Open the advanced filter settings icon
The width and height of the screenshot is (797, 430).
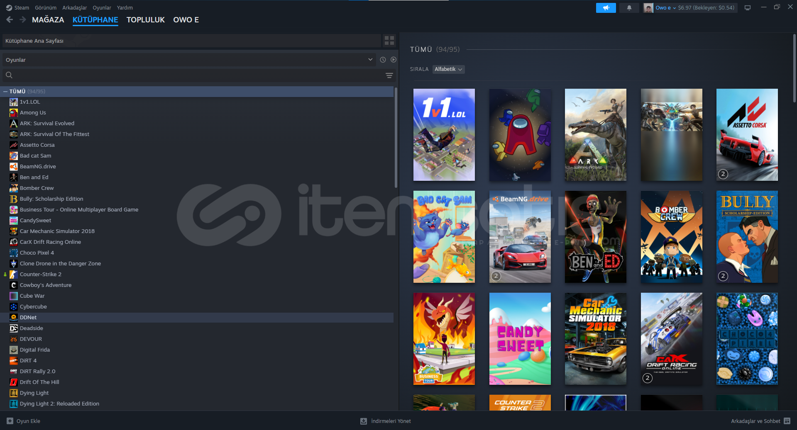point(389,75)
